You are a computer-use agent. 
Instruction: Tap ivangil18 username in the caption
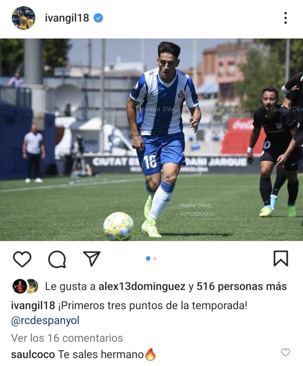pos(33,305)
